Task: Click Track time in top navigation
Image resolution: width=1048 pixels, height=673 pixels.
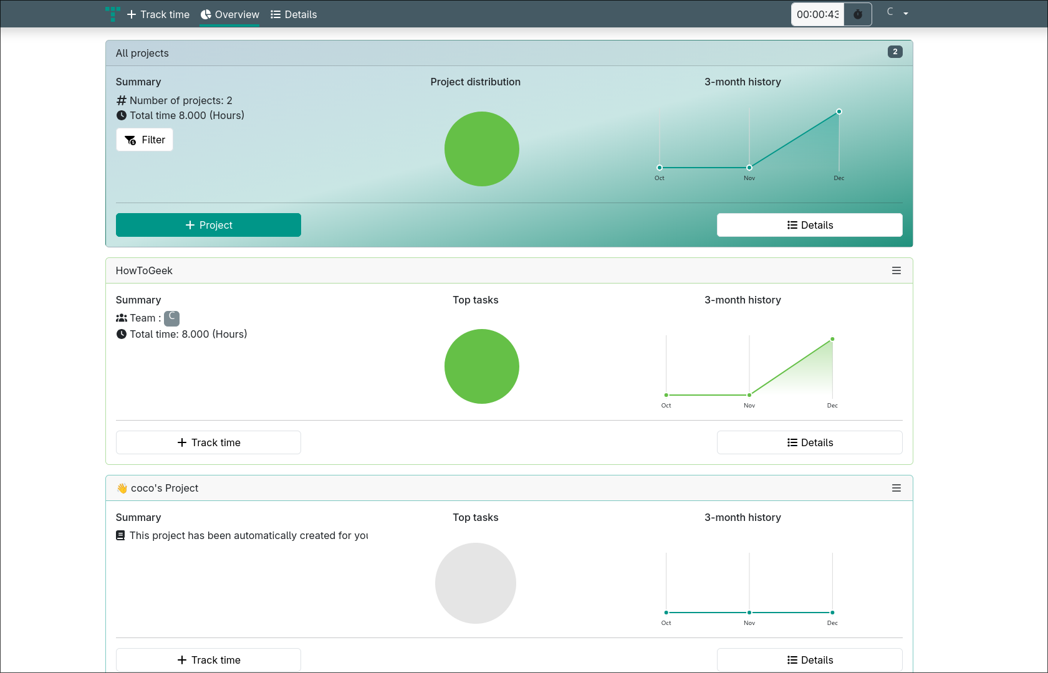Action: (x=158, y=14)
